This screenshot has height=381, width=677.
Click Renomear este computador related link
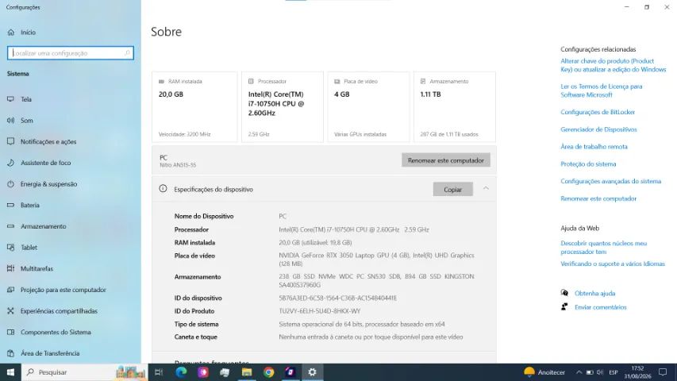(598, 198)
